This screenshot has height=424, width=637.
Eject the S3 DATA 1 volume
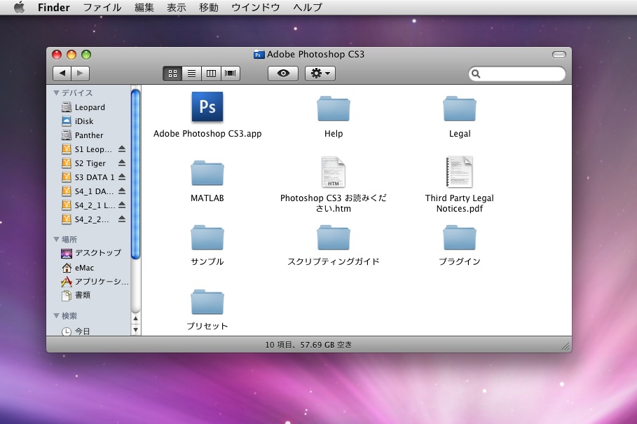(x=122, y=177)
